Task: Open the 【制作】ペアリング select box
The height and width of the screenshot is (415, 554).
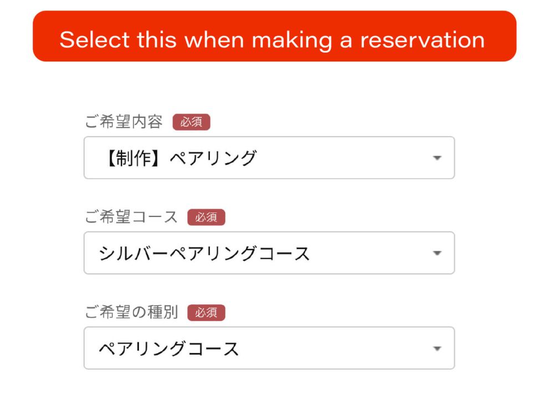Action: tap(269, 158)
